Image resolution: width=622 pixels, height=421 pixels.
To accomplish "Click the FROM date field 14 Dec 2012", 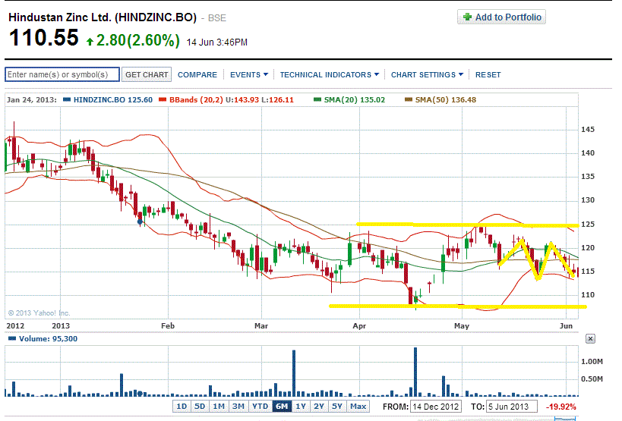I will click(436, 407).
